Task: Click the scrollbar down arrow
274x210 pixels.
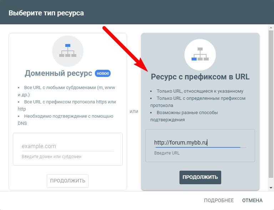Action: click(271, 188)
